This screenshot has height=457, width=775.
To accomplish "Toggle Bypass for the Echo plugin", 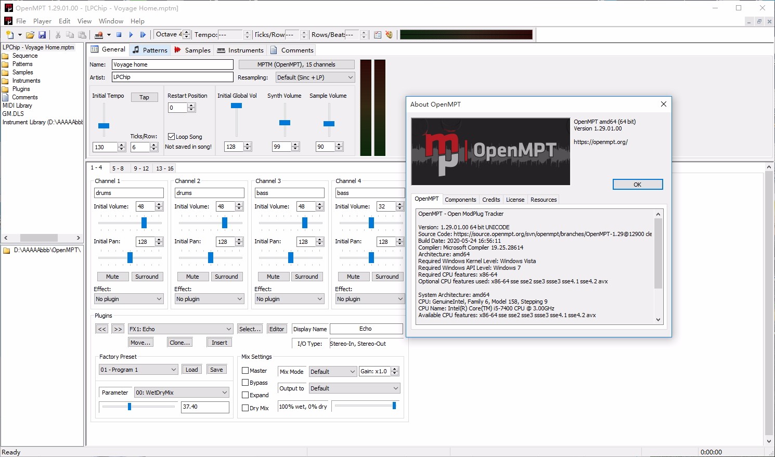I will coord(246,383).
